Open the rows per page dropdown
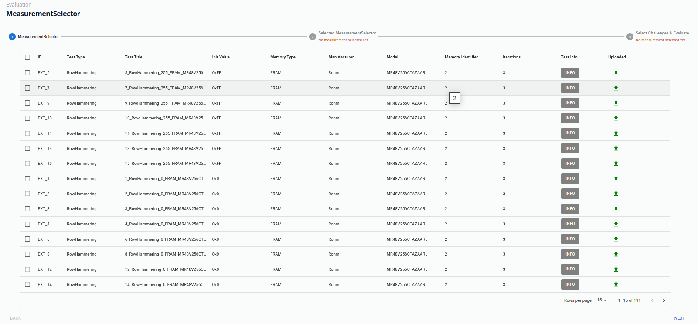 602,300
